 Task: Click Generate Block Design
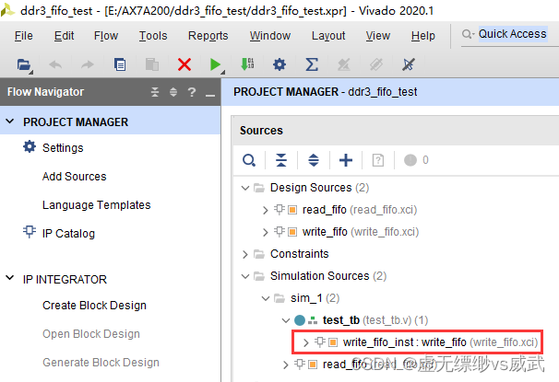coord(101,362)
